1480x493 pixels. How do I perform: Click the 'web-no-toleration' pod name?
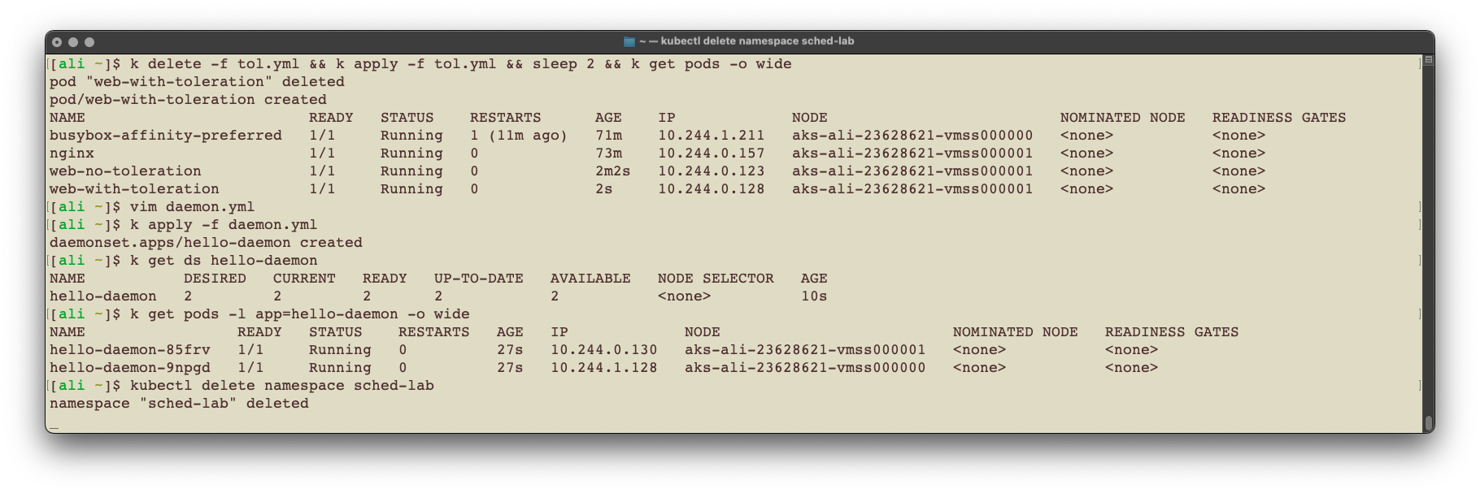click(125, 171)
